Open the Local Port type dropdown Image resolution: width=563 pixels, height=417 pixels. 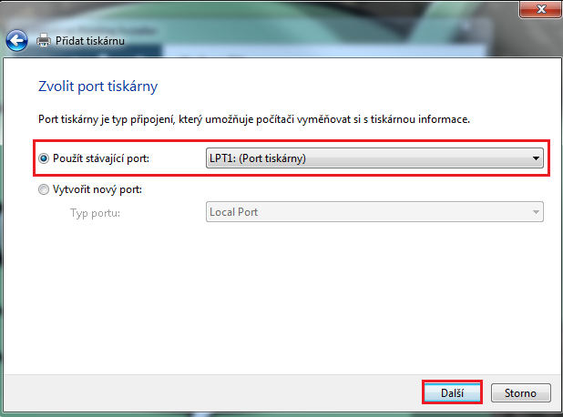(374, 212)
